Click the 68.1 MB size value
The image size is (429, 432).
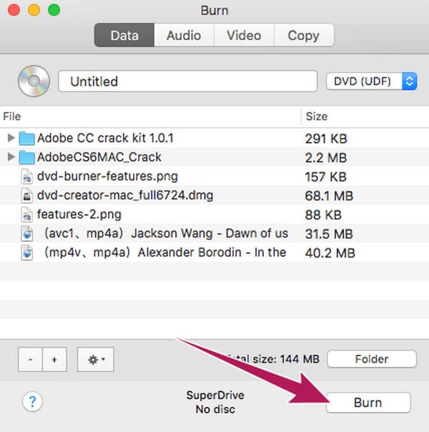coord(329,196)
